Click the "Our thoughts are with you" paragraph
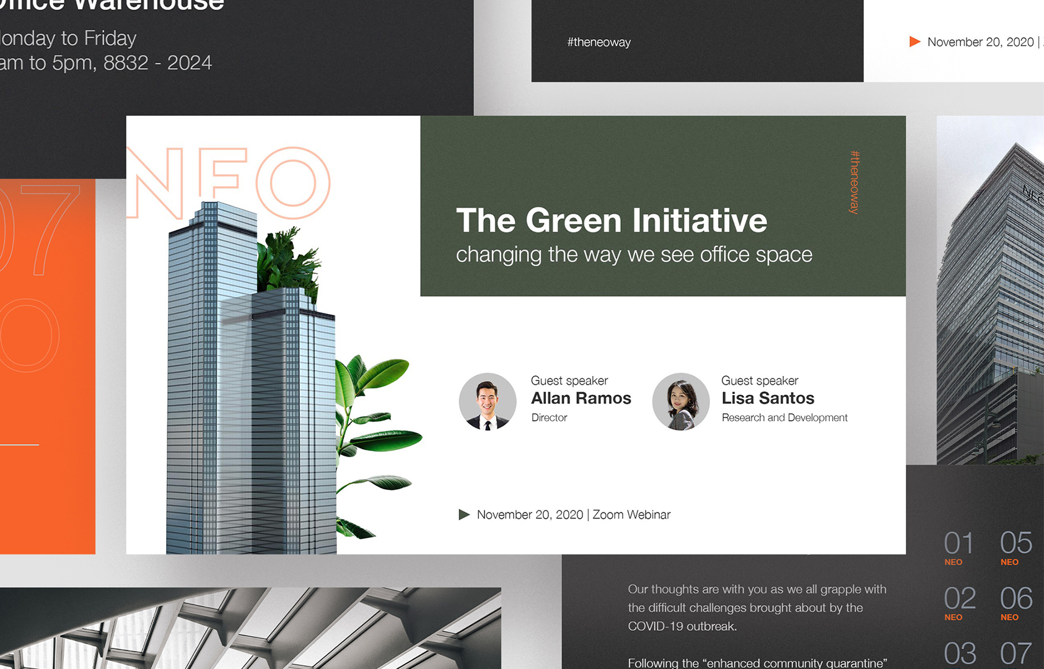The width and height of the screenshot is (1044, 669). 757,608
